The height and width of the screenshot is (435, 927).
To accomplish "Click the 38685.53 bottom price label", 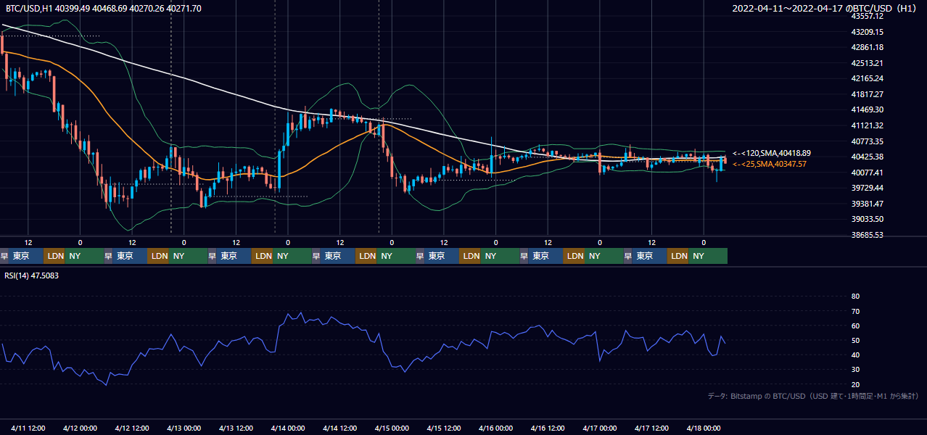I will [867, 235].
